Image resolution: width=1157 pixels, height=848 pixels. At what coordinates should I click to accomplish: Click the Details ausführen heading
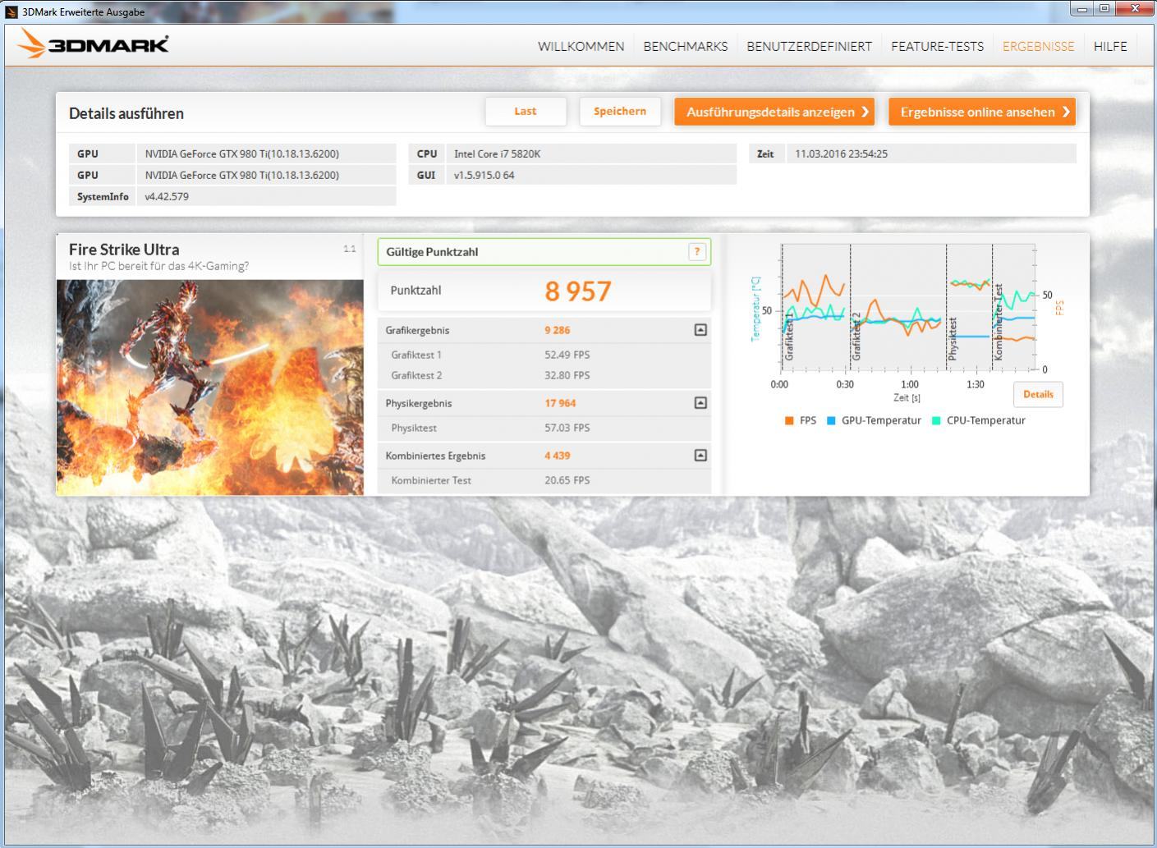(x=126, y=113)
